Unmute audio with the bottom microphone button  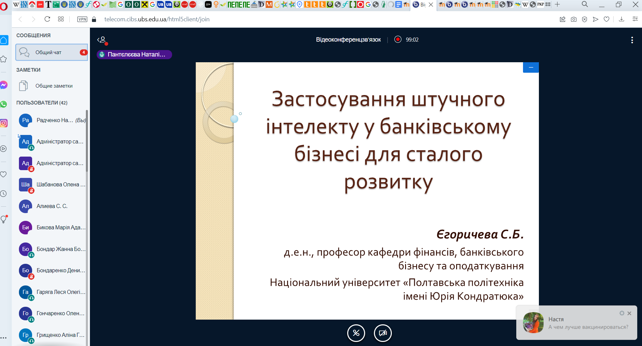click(356, 333)
